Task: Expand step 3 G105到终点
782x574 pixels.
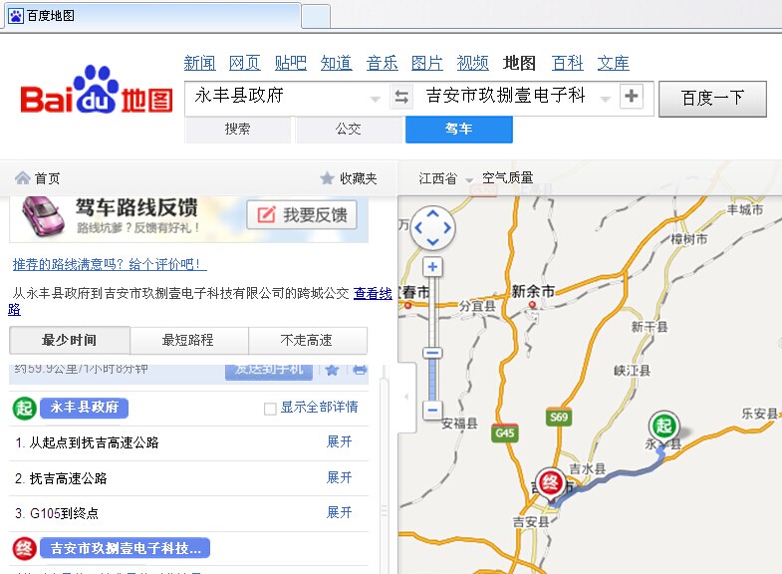Action: (340, 512)
